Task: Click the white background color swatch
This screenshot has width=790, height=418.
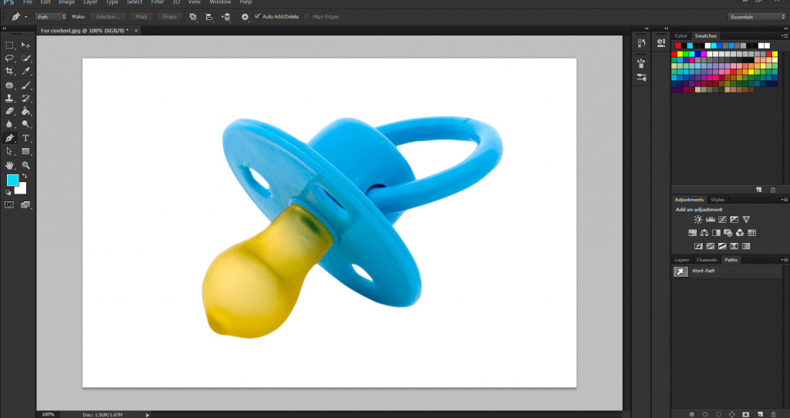Action: pyautogui.click(x=22, y=190)
